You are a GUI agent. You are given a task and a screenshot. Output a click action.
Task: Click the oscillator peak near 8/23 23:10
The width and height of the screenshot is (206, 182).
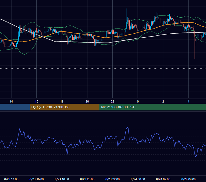pos(127,128)
